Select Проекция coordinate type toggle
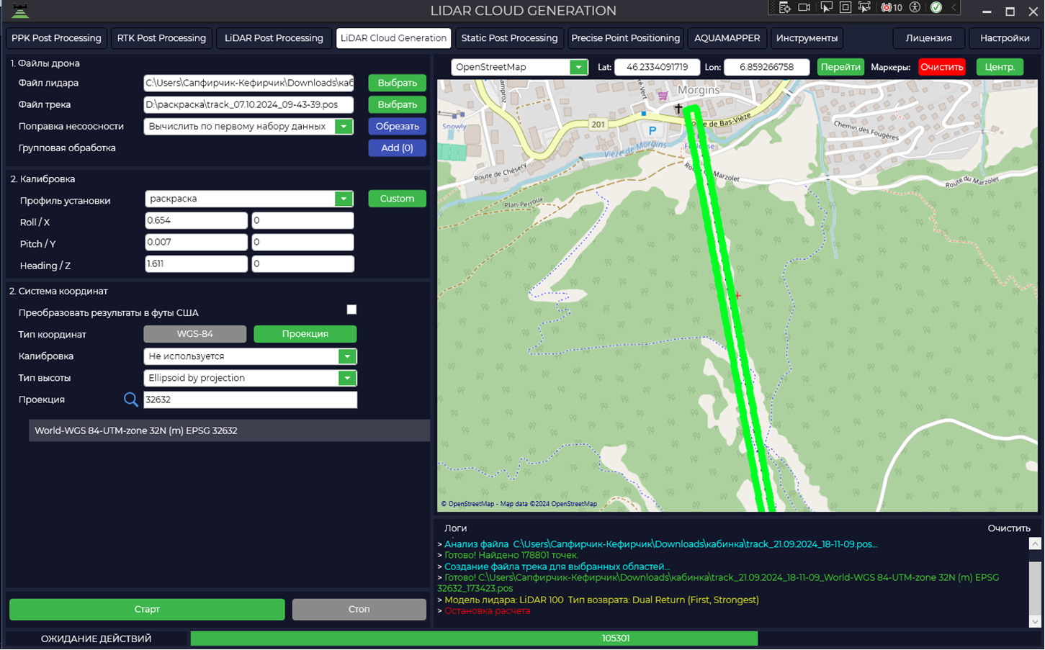The width and height of the screenshot is (1045, 650). (305, 334)
